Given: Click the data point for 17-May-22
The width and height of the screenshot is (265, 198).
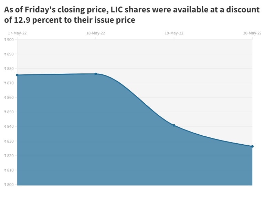Looking at the screenshot, I should click(17, 75).
